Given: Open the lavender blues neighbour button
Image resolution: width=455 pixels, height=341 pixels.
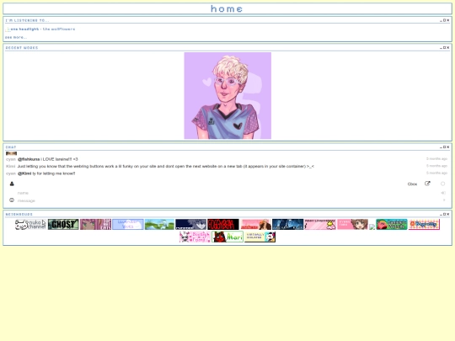Looking at the screenshot, I should [128, 225].
